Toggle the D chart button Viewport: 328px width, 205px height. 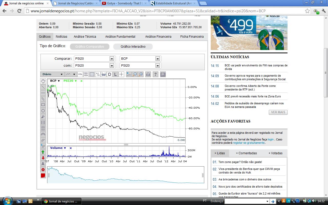110,74
